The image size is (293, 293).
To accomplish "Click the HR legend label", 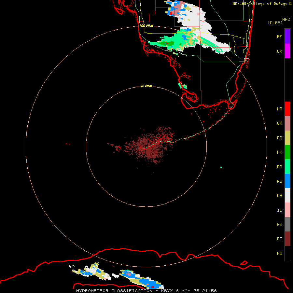I will tap(279, 152).
